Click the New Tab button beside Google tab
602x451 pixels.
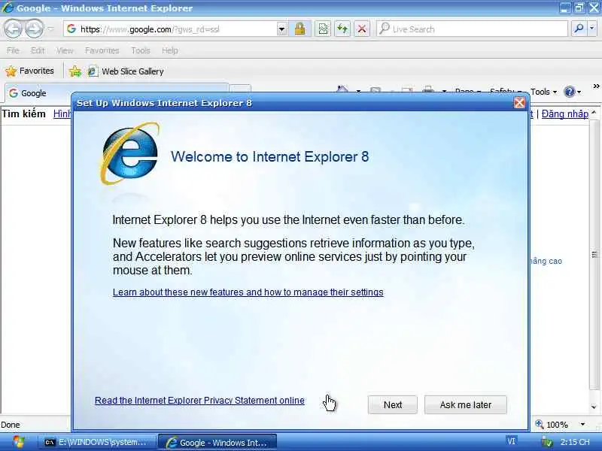(x=240, y=89)
